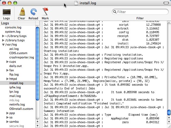This screenshot has height=128, width=171.
Task: Expand the ~/Library/Logs folder
Action: 3,36
